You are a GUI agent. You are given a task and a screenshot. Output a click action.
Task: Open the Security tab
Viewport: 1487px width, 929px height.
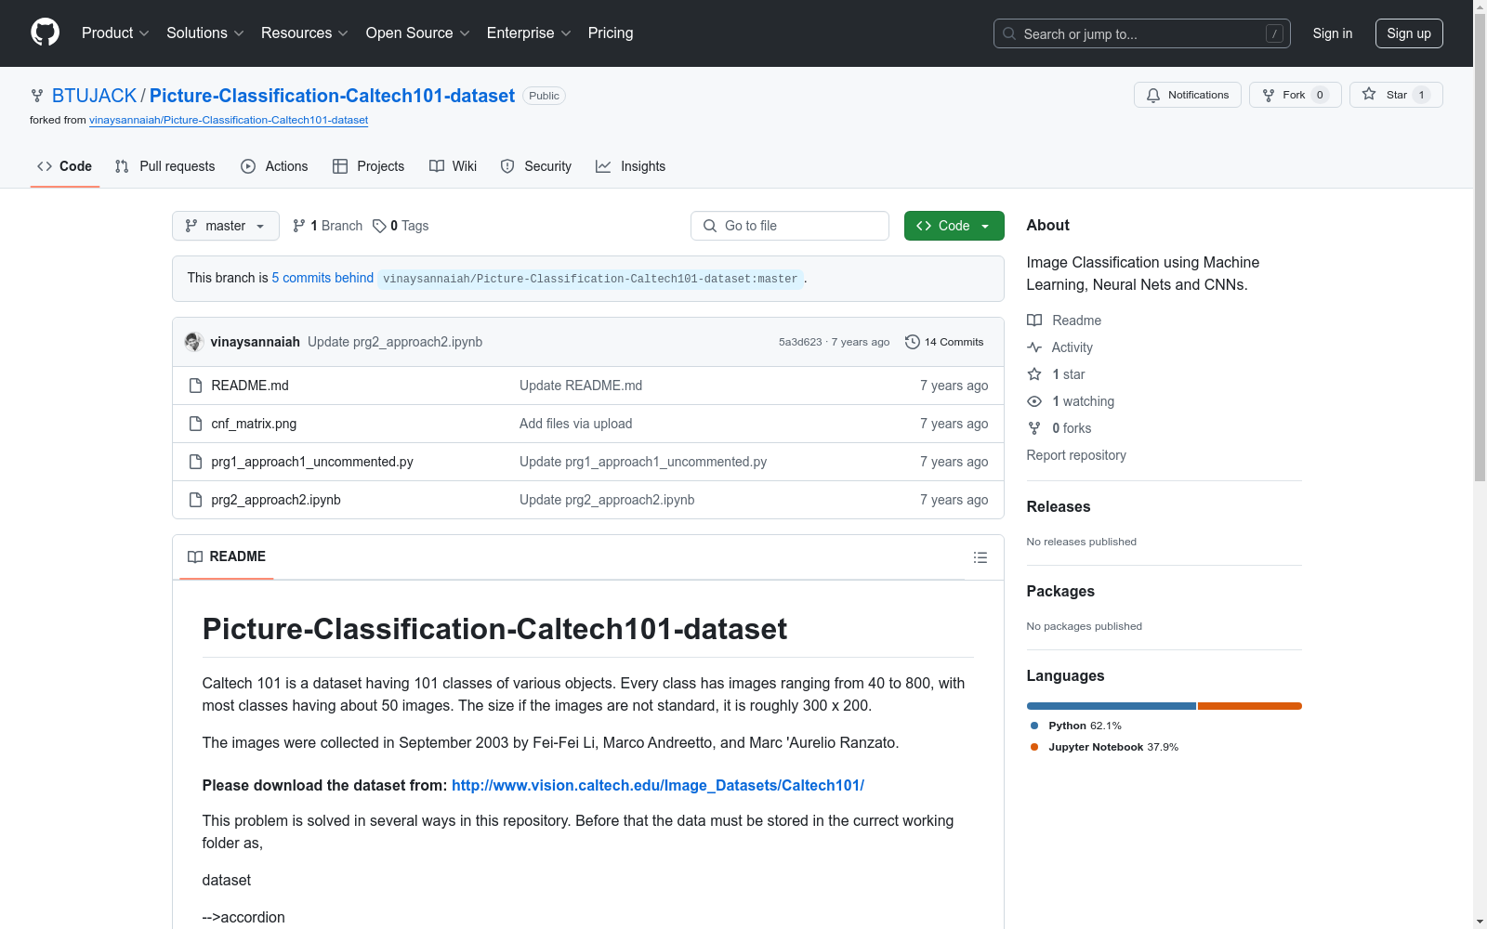[536, 166]
